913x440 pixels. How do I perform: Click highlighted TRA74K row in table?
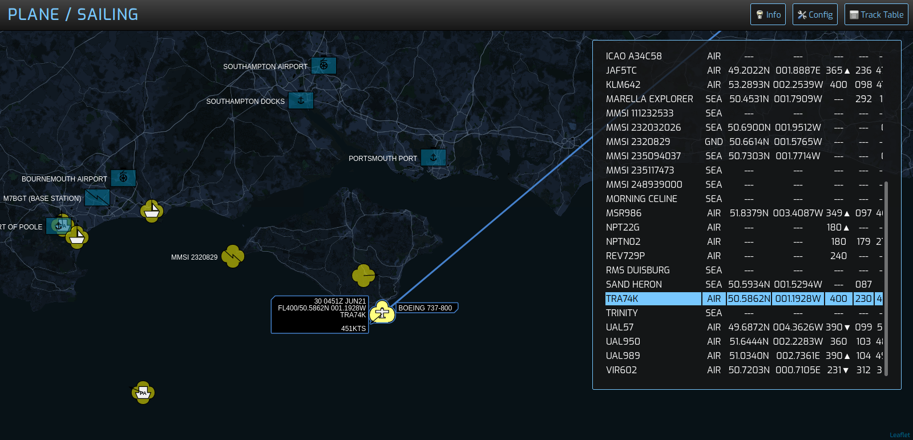point(744,298)
